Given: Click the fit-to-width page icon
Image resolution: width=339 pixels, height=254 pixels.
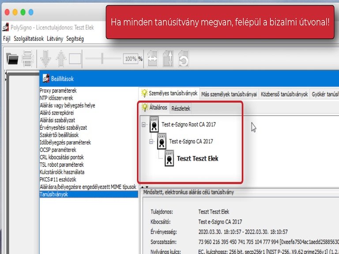Looking at the screenshot, I should pyautogui.click(x=152, y=59).
